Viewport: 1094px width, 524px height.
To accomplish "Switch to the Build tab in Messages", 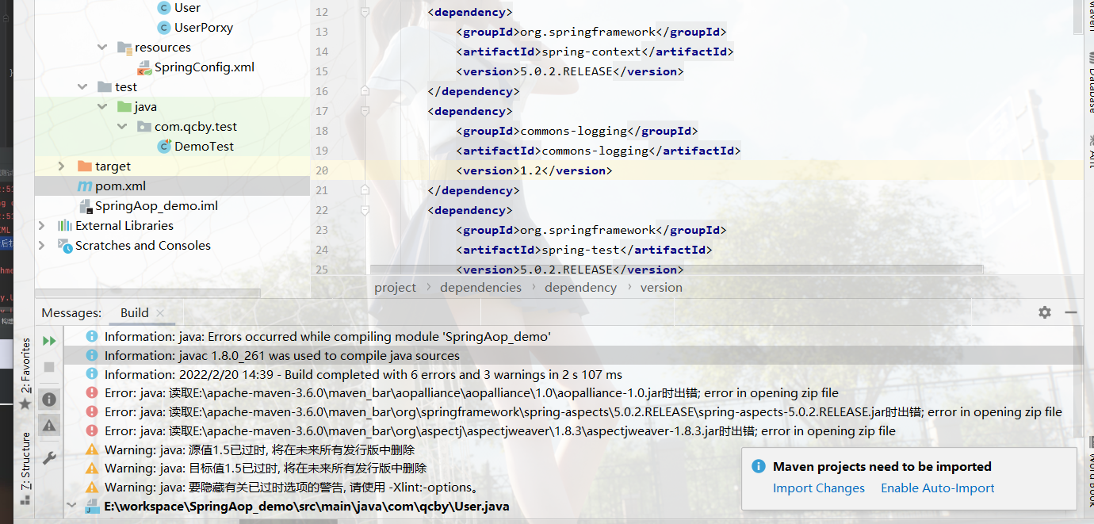I will pyautogui.click(x=134, y=312).
